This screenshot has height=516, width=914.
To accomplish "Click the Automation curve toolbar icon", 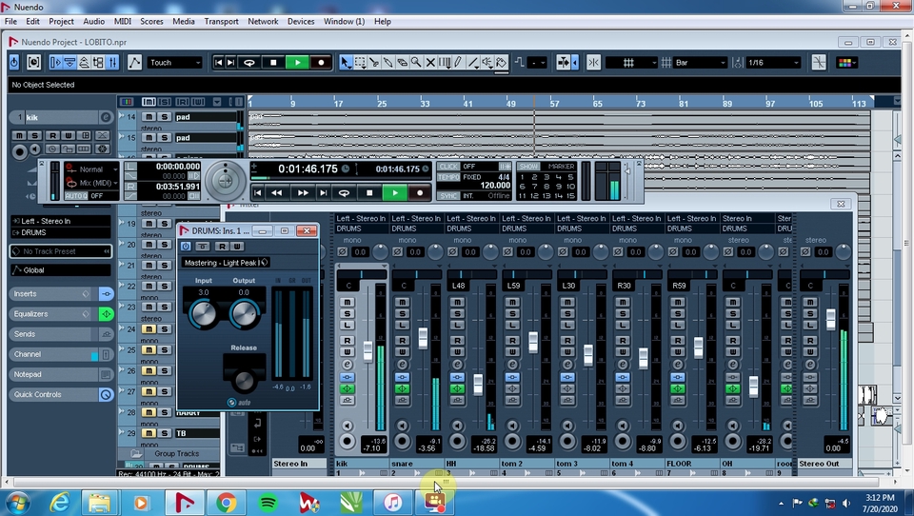I will [x=134, y=63].
